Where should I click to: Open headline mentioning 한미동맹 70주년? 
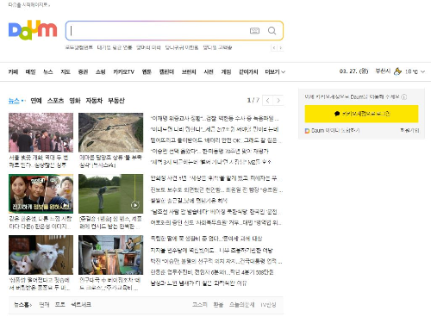209,151
